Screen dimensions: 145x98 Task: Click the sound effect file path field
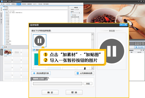click(58, 84)
